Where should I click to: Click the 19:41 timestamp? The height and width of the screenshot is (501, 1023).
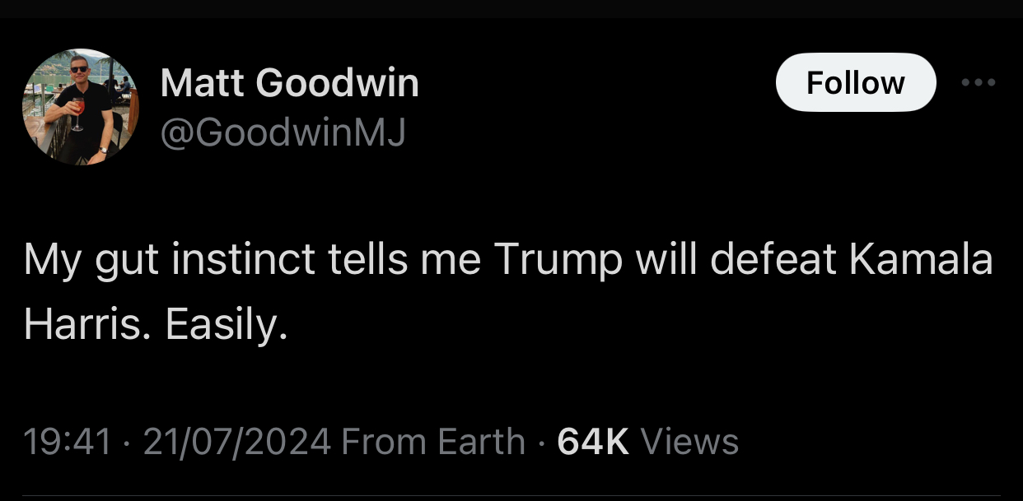[x=68, y=442]
